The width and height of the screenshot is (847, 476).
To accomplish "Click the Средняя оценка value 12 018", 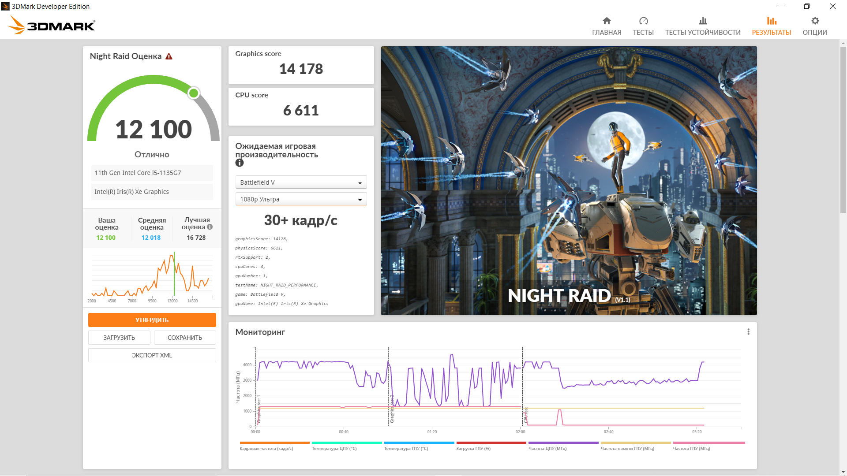I will pyautogui.click(x=151, y=238).
